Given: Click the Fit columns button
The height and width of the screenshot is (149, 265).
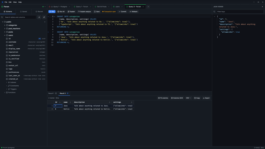Looking at the screenshot, I should tap(163, 98).
